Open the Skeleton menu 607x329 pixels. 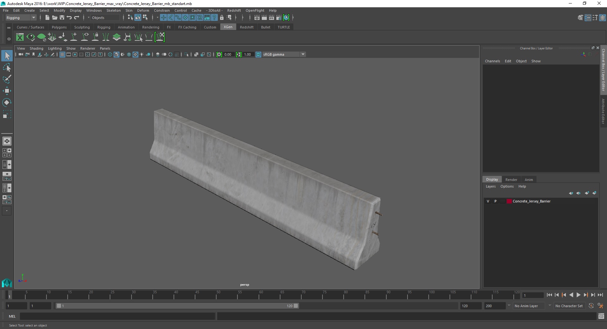click(x=113, y=10)
